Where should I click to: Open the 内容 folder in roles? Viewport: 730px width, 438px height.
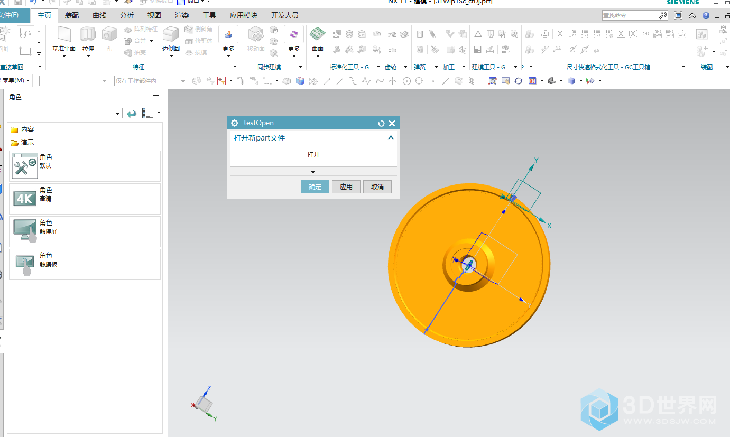click(23, 129)
